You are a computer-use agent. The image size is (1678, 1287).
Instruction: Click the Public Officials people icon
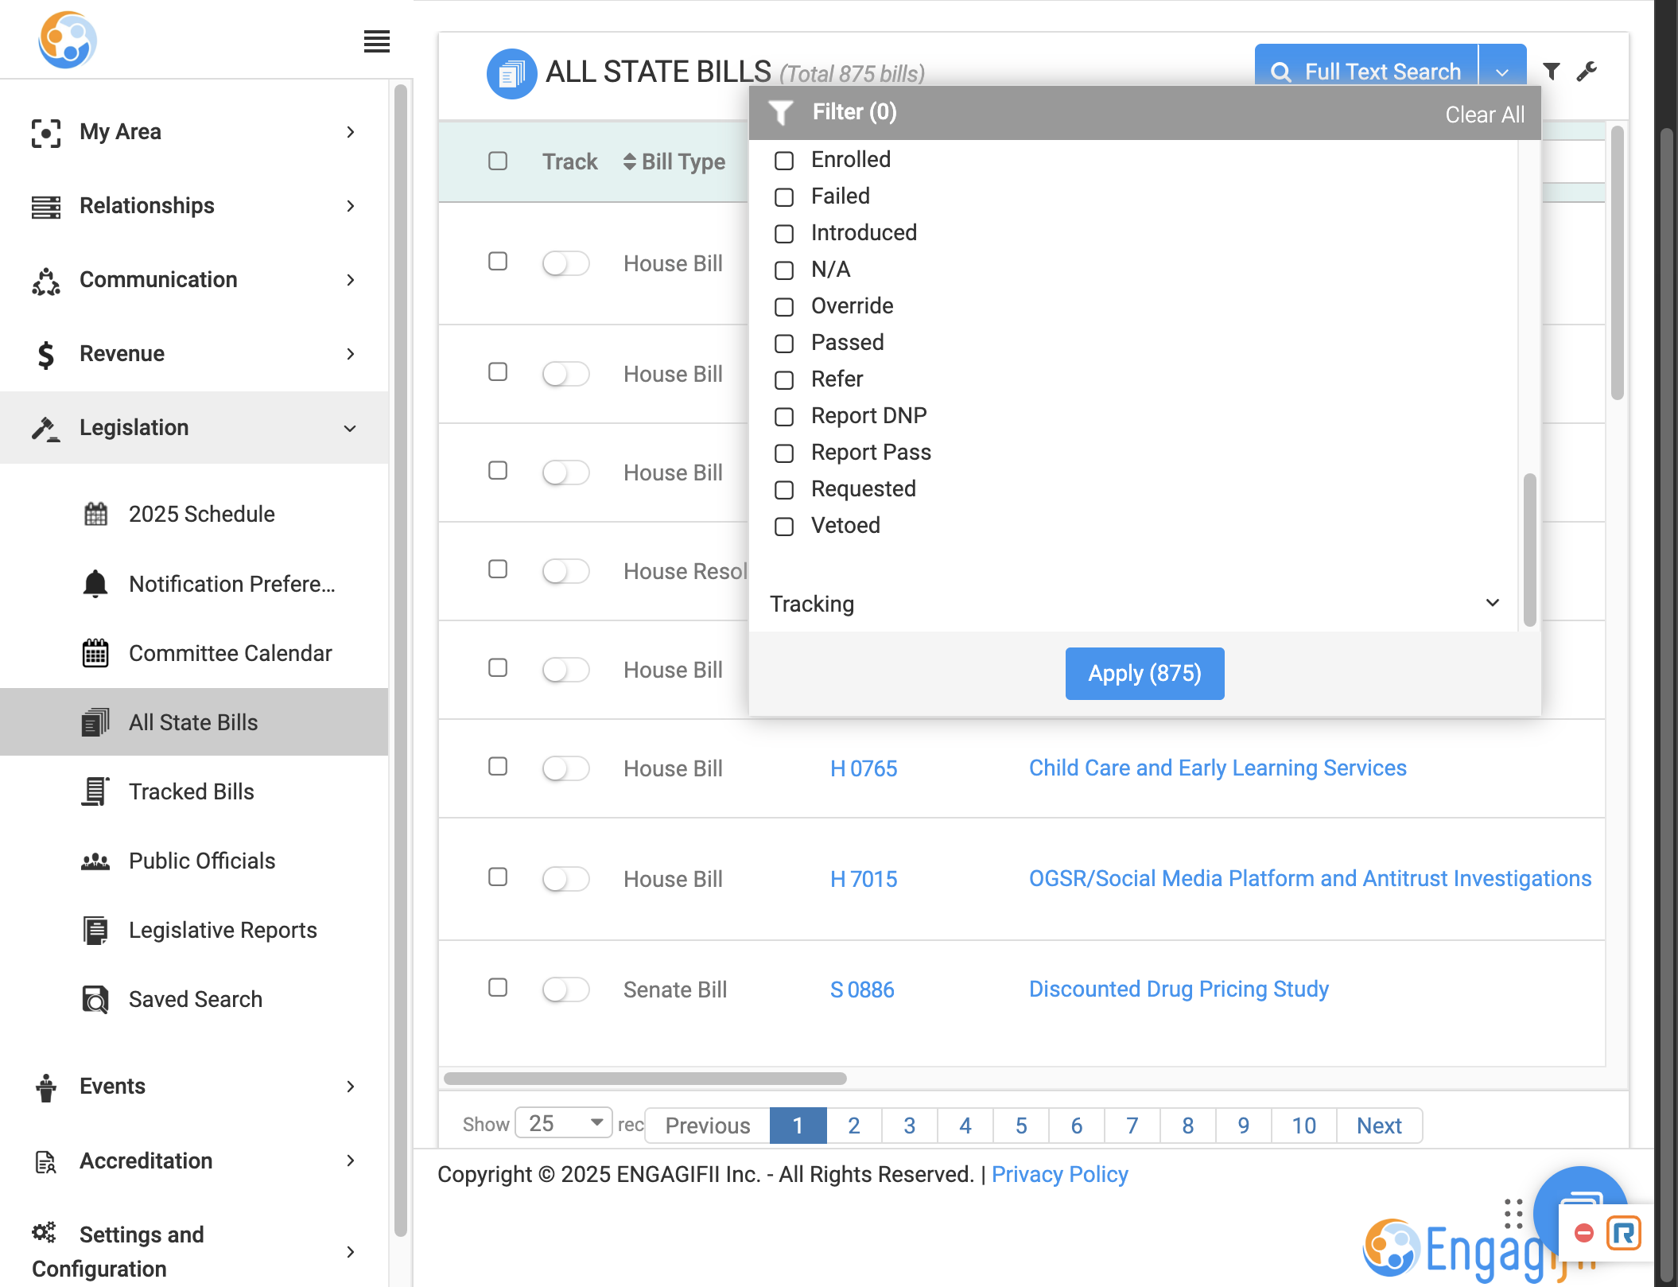click(x=95, y=861)
